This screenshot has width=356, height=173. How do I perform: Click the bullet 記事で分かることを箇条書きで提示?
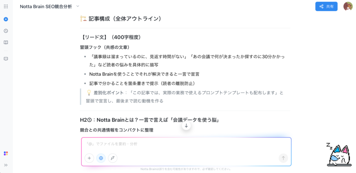pos(142,83)
